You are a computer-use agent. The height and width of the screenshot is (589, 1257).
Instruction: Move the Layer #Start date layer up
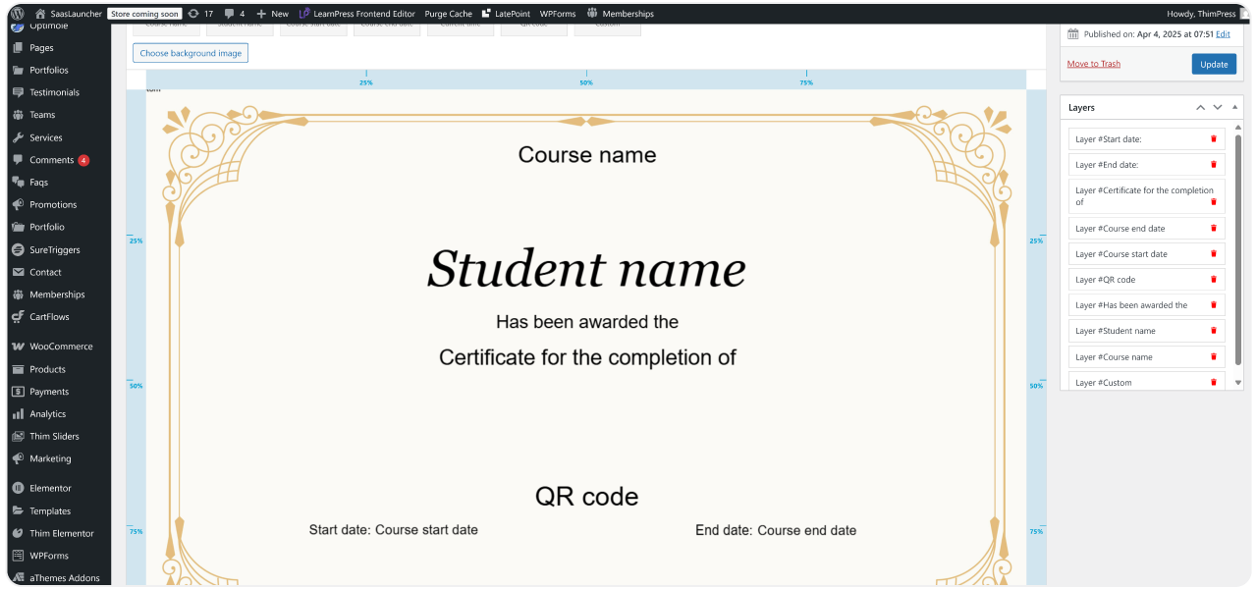tap(1200, 107)
